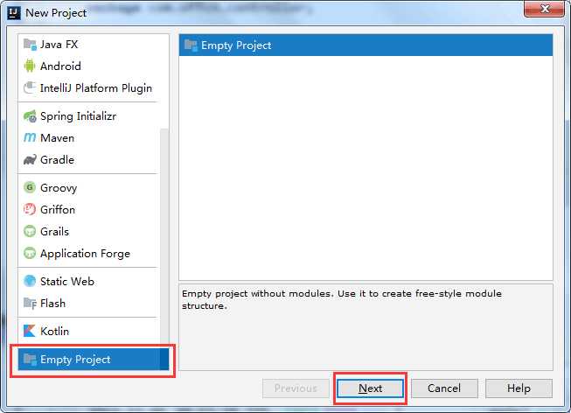Click the Maven m icon
The height and width of the screenshot is (413, 571).
pos(30,137)
